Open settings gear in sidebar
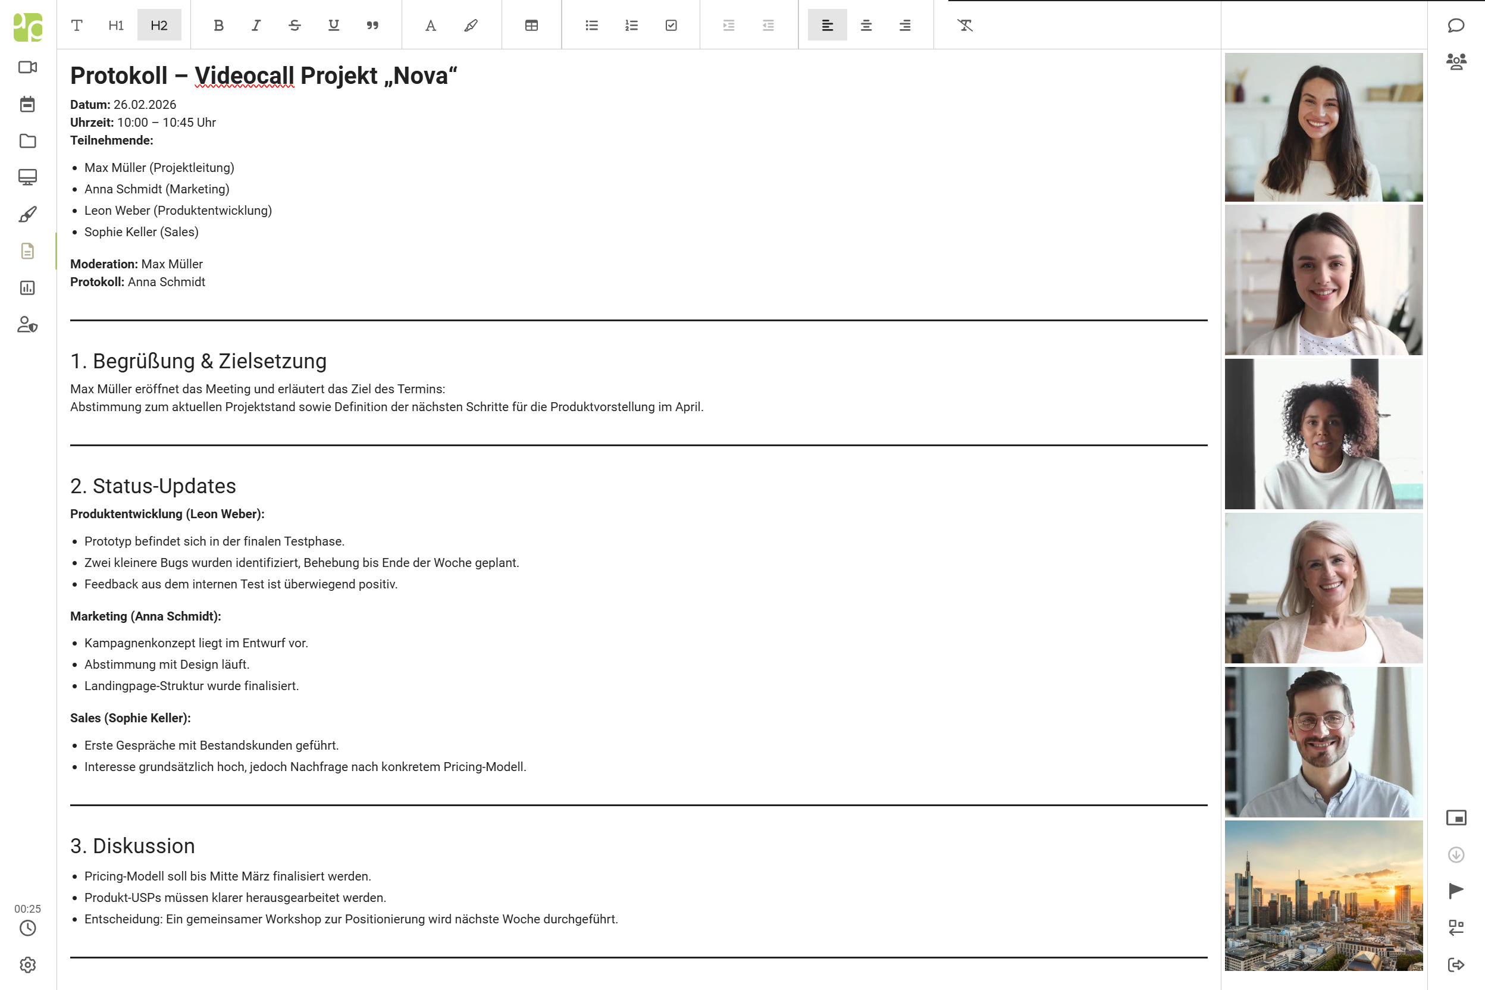This screenshot has width=1485, height=990. point(27,964)
